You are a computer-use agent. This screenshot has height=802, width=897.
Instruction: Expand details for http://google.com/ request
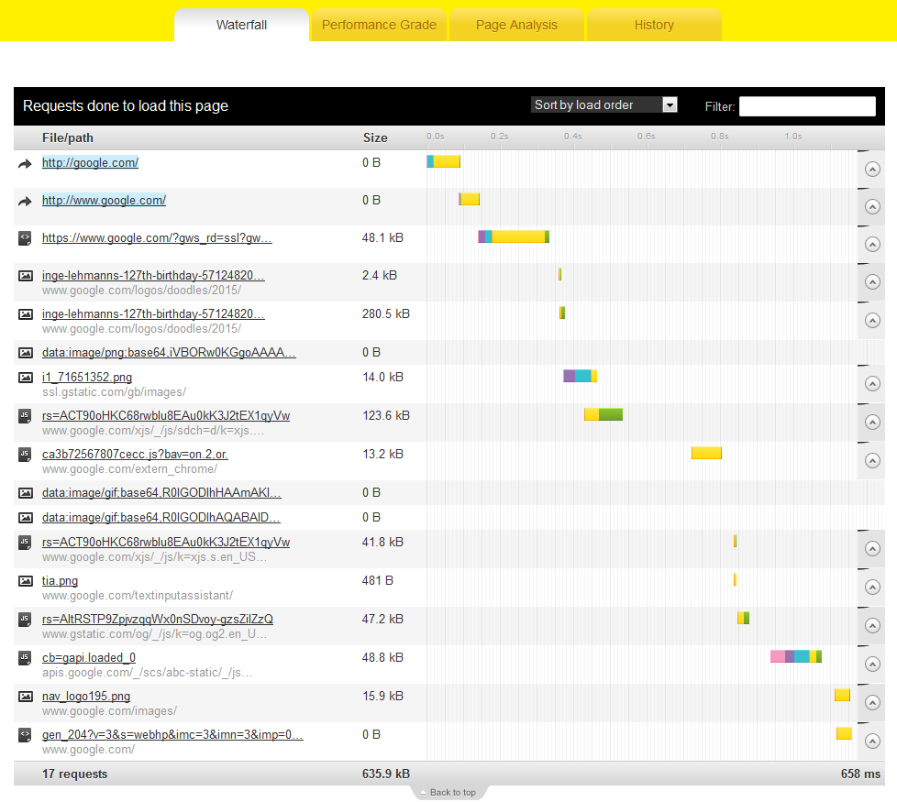tap(872, 169)
